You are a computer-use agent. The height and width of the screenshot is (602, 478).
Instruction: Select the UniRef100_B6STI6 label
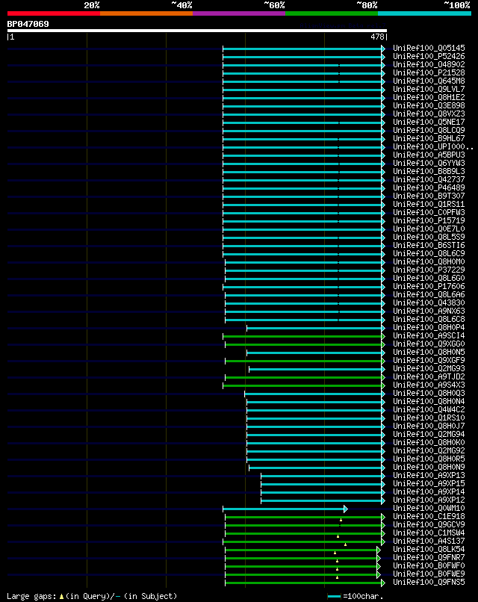click(429, 245)
